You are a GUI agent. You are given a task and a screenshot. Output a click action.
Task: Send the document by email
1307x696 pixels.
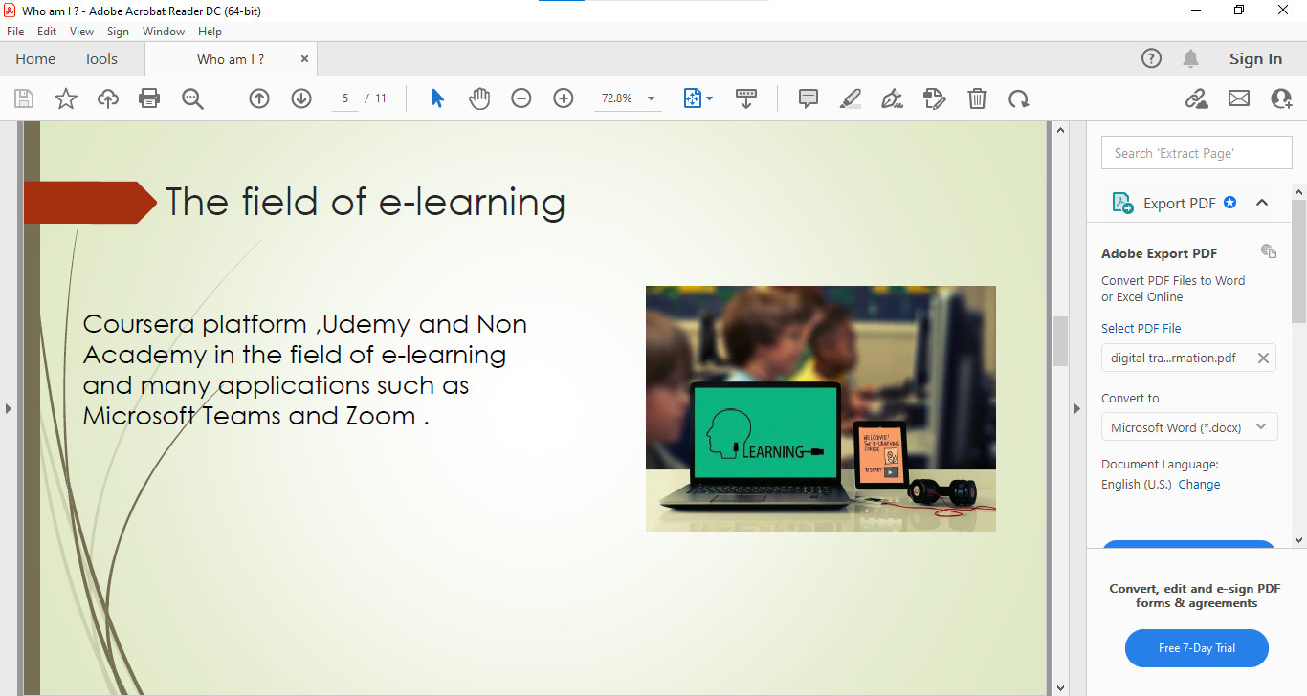pos(1238,98)
